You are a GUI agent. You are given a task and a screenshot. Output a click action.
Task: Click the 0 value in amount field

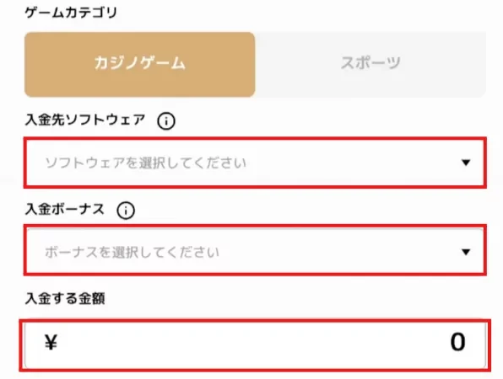[457, 342]
